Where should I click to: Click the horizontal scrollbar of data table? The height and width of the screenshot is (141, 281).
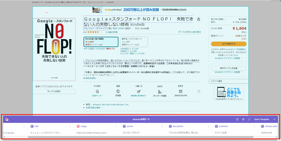(x=140, y=137)
